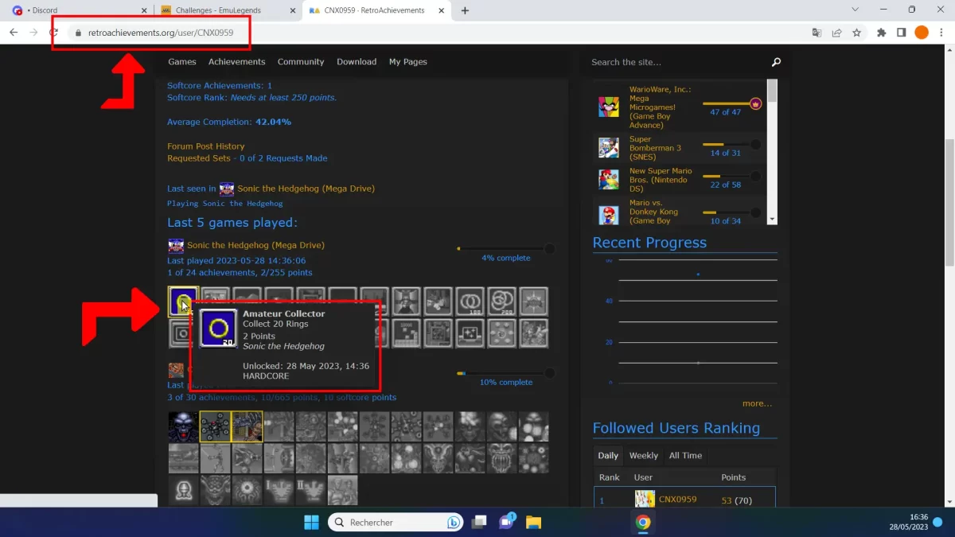Open the 200-rings achievement badge
This screenshot has width=955, height=537.
(x=501, y=302)
